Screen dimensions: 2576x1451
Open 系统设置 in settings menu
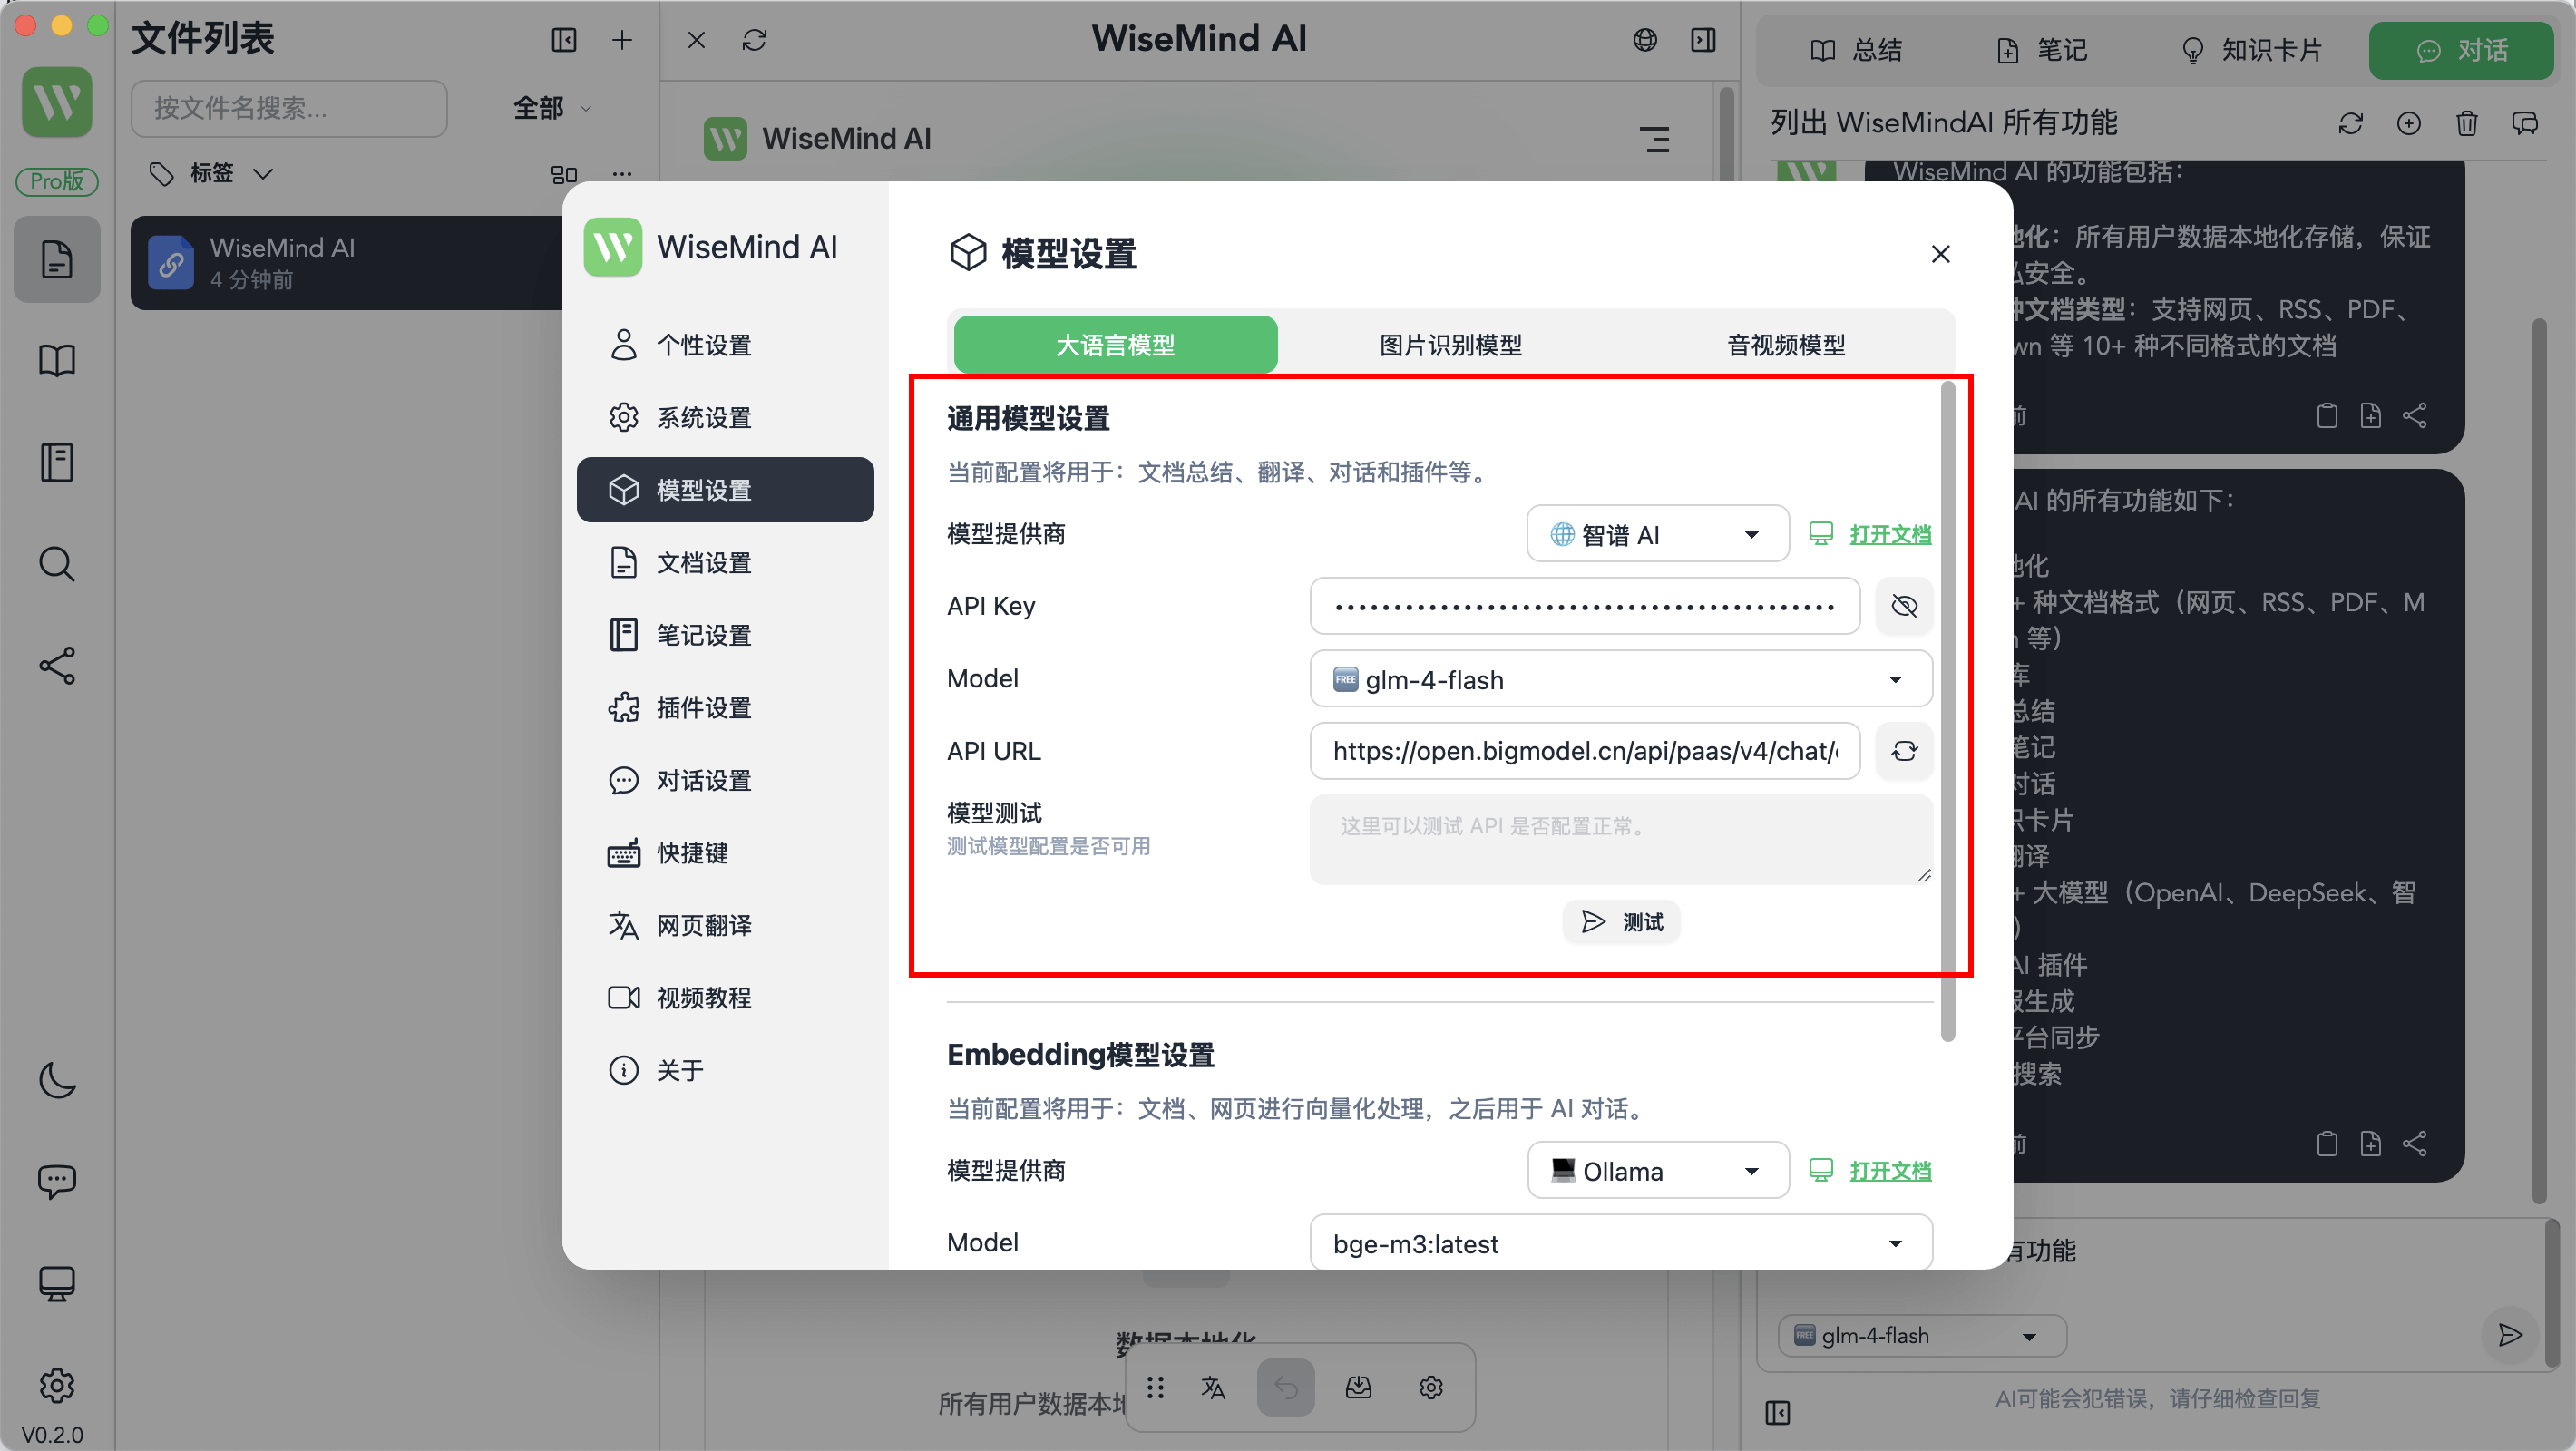click(725, 417)
